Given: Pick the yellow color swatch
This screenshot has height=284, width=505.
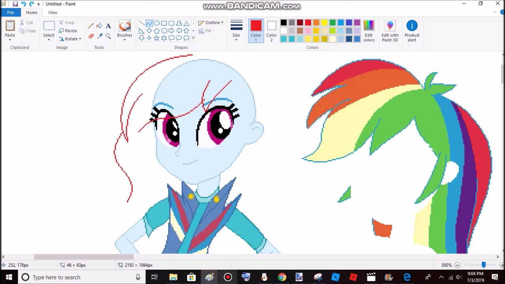Looking at the screenshot, I should point(324,23).
